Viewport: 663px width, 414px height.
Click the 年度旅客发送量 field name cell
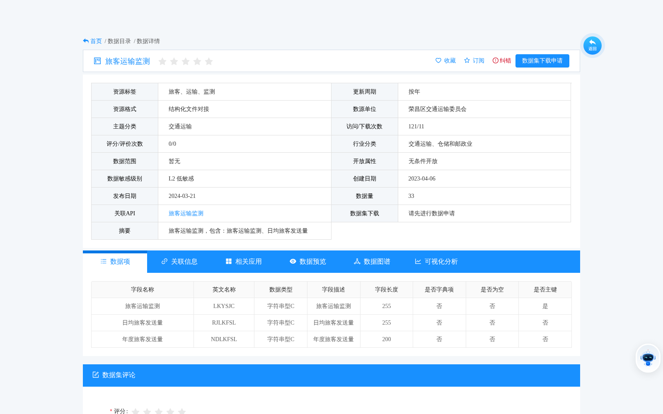point(143,339)
